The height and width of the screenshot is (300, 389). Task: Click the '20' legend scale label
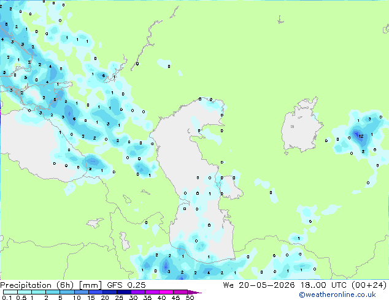click(105, 298)
